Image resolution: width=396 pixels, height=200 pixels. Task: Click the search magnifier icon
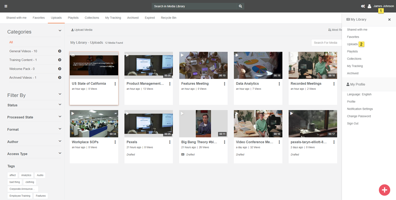pos(240,6)
